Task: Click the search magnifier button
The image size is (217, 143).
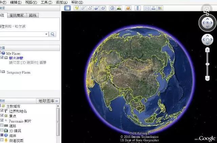Action: coord(53,34)
